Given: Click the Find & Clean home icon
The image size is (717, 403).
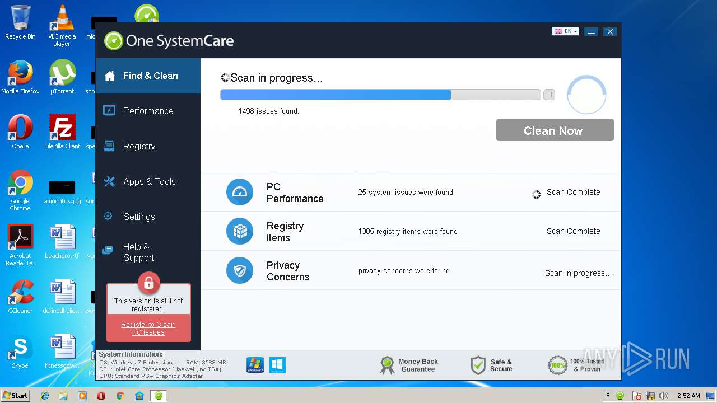Looking at the screenshot, I should [x=110, y=76].
